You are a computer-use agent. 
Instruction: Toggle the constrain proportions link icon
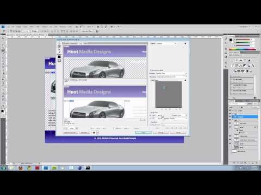[162, 117]
